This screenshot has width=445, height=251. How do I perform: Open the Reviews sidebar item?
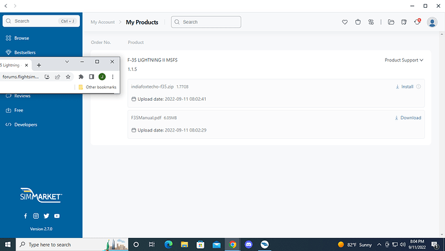point(18,96)
